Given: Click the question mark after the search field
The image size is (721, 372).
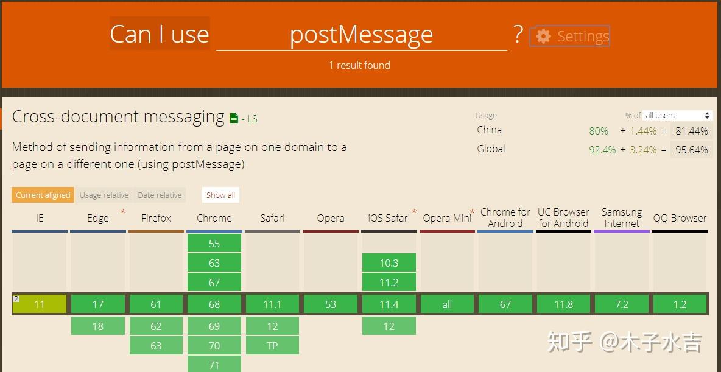Looking at the screenshot, I should (517, 35).
